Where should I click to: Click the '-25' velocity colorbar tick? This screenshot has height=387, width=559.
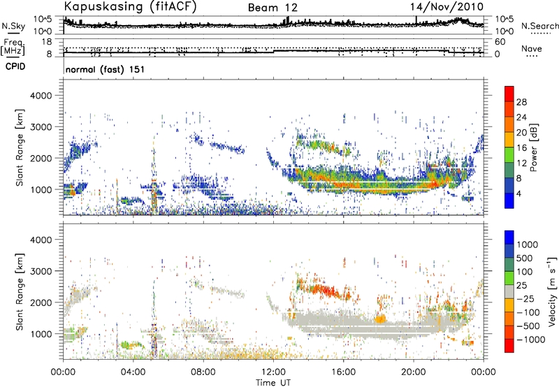point(525,299)
